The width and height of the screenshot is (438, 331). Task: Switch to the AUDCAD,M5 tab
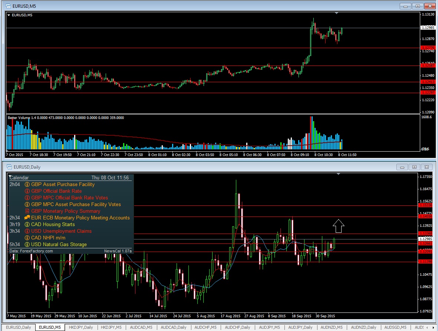coord(141,327)
